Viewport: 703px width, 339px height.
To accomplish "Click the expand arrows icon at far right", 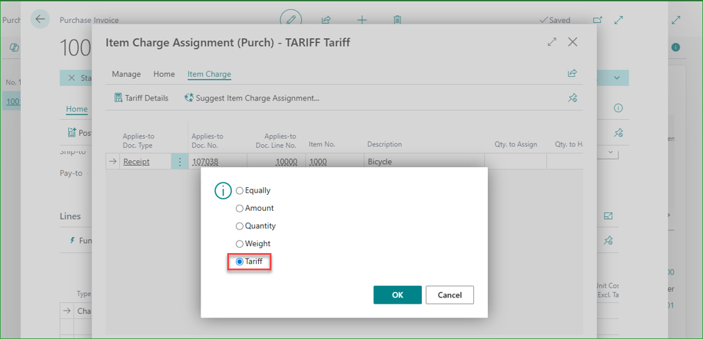I will coord(676,20).
